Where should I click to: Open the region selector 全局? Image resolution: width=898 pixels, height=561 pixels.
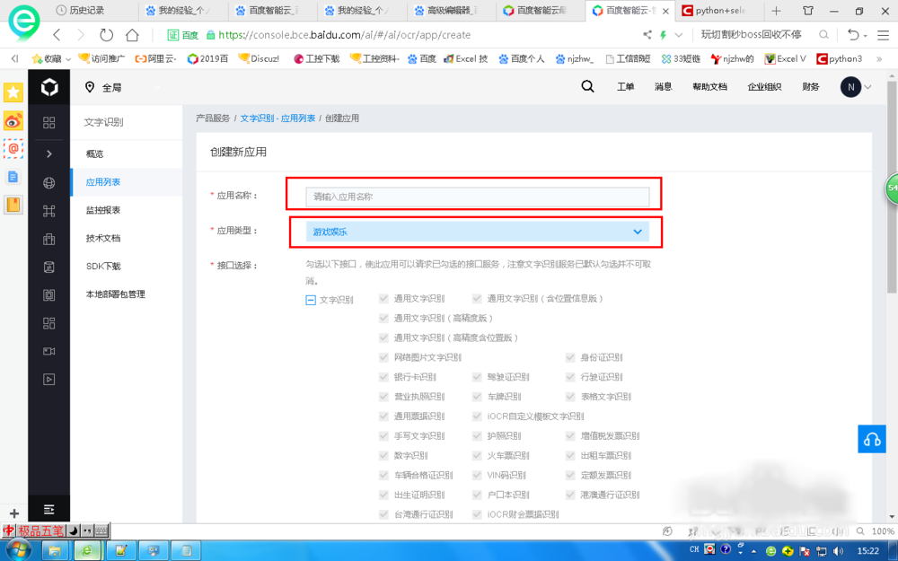[103, 88]
